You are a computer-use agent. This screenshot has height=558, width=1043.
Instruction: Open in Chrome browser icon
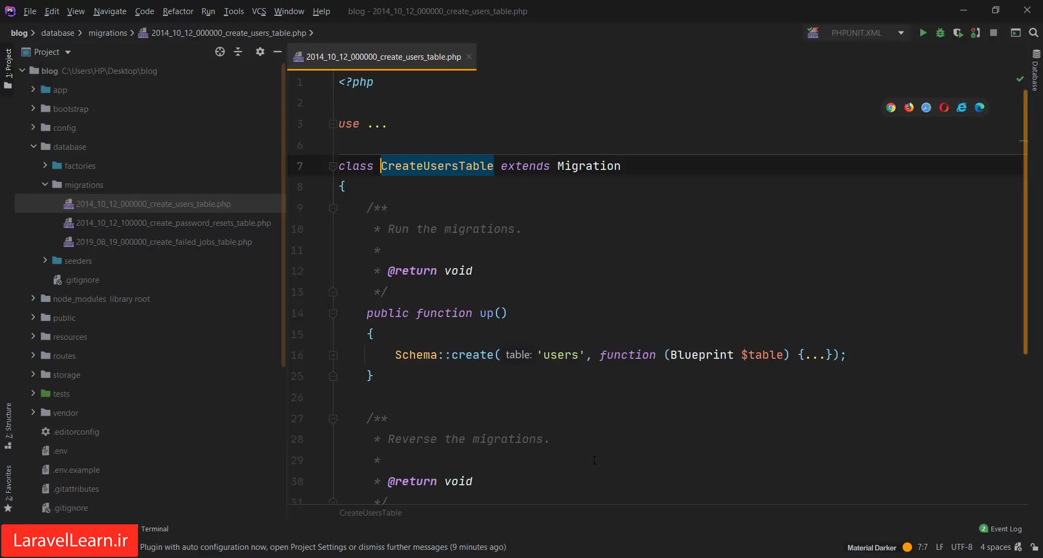coord(891,107)
